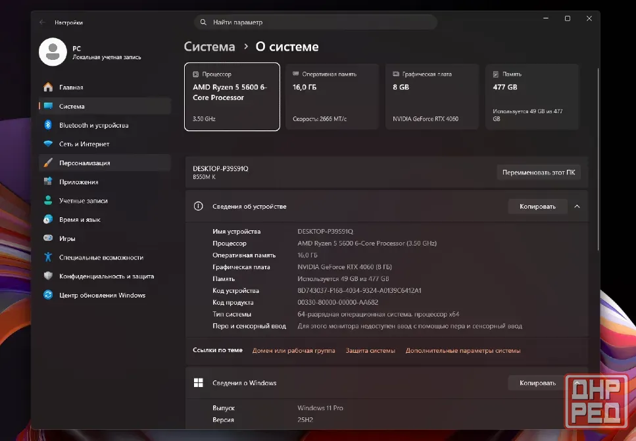Viewport: 636px width, 441px height.
Task: Click Код продукта value 00330-80000-00000-AA682
Action: pyautogui.click(x=338, y=302)
